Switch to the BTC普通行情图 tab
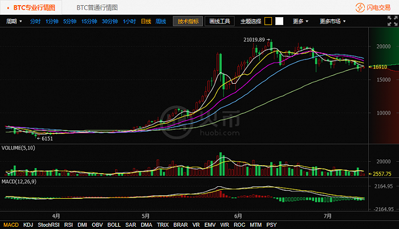 click(97, 7)
